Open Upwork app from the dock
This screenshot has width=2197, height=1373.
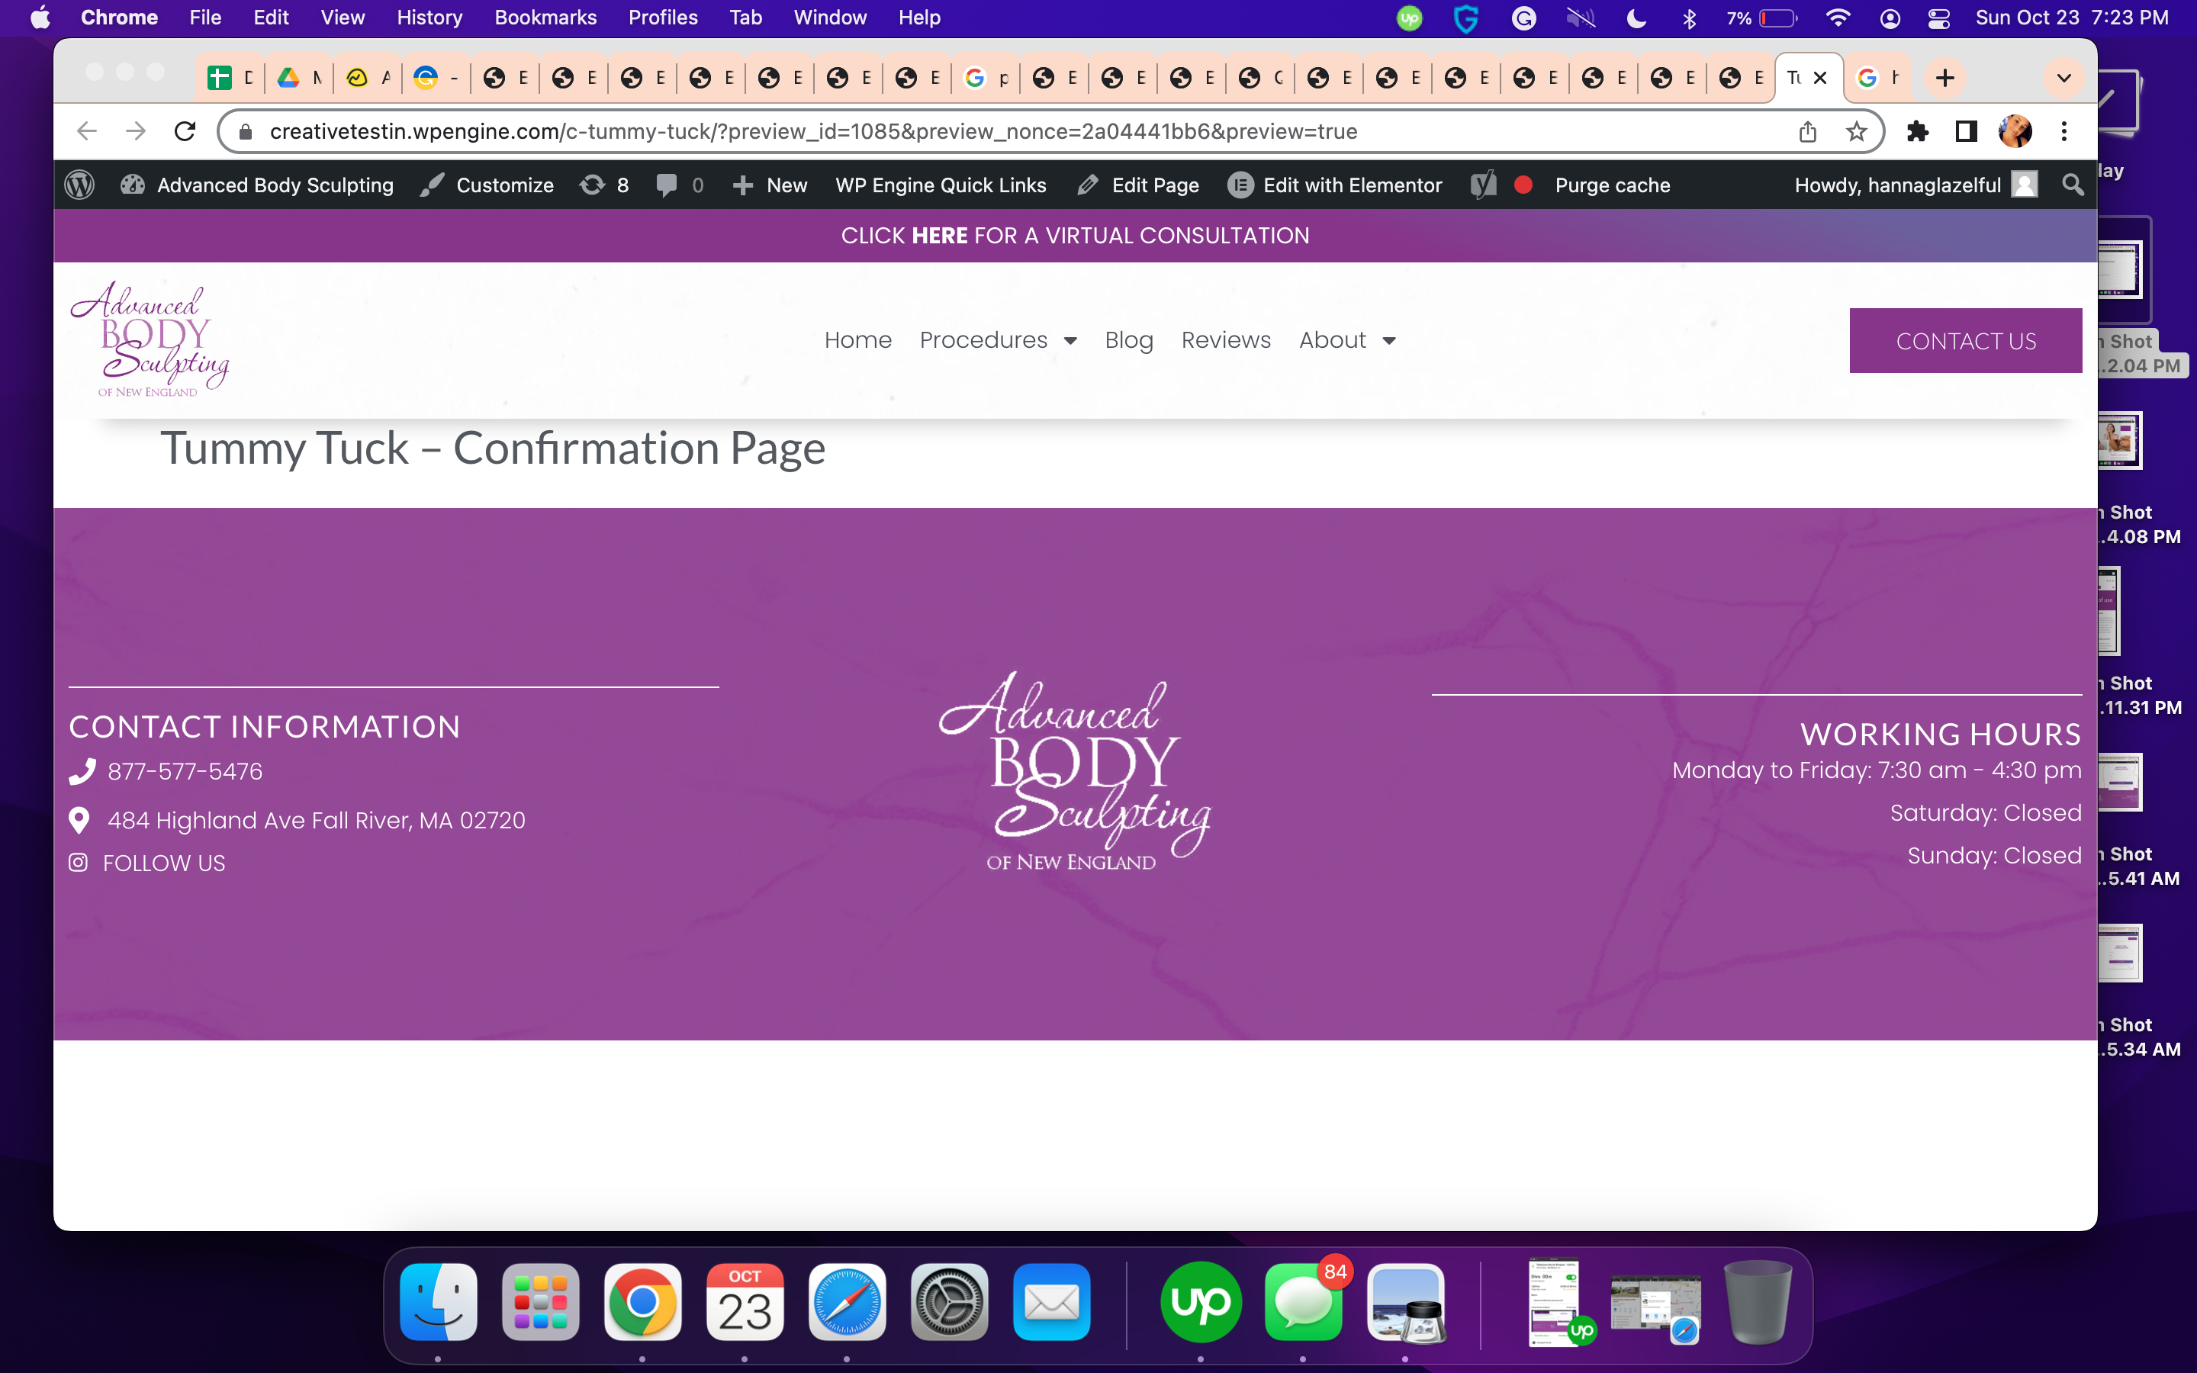[1200, 1302]
